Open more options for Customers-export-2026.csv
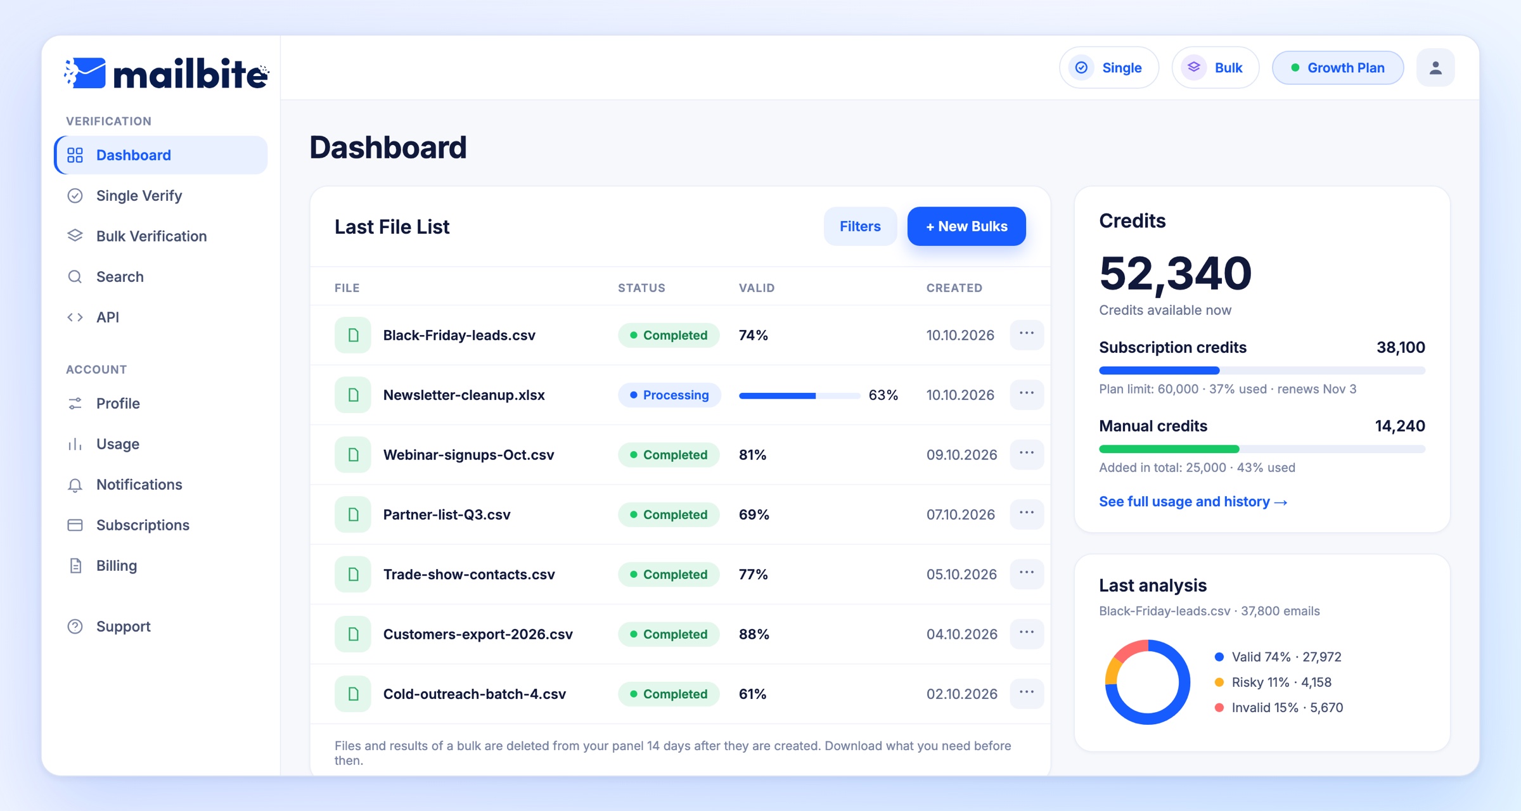Image resolution: width=1521 pixels, height=811 pixels. pos(1027,633)
